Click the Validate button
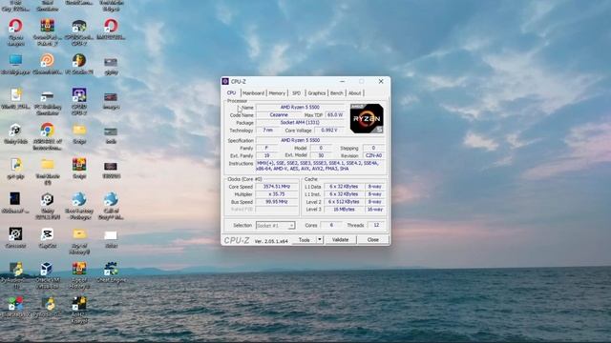 tap(340, 240)
